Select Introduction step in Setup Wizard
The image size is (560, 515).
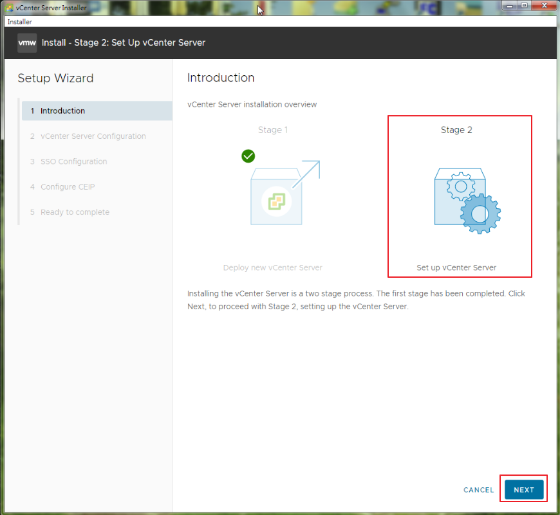[97, 111]
